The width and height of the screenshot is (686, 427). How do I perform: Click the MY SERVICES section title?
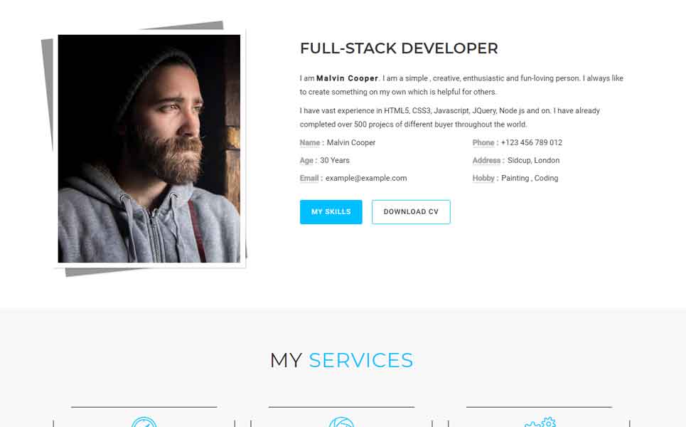coord(342,360)
